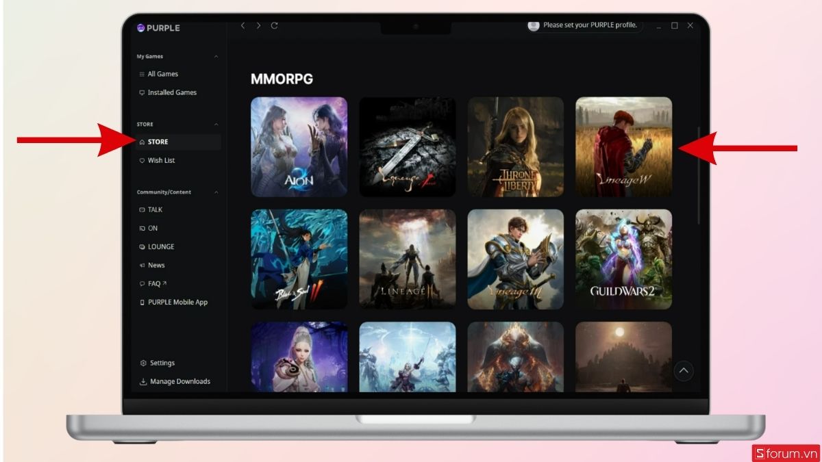Click the All Games grid icon
822x462 pixels.
point(142,74)
